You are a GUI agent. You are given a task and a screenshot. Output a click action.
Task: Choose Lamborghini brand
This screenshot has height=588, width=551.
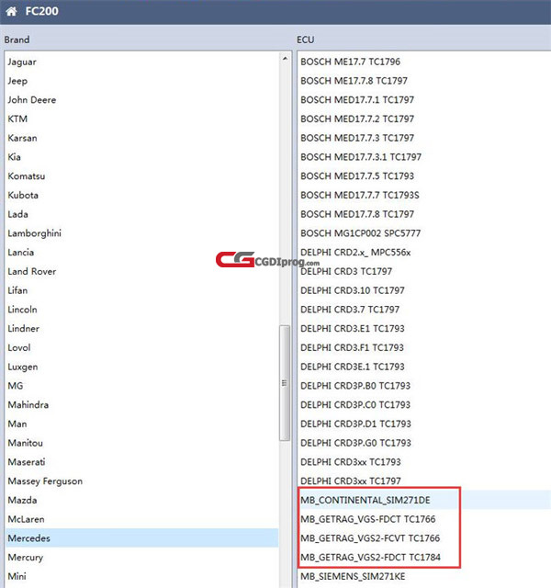[x=35, y=233]
